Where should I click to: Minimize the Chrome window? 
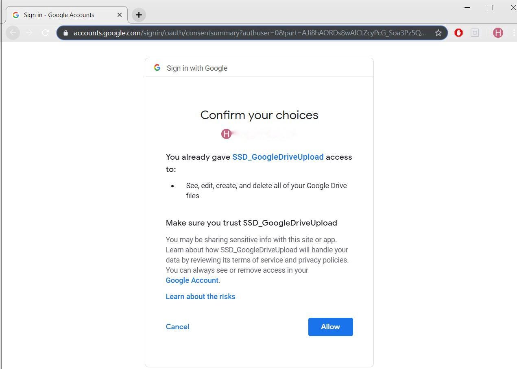click(x=467, y=8)
